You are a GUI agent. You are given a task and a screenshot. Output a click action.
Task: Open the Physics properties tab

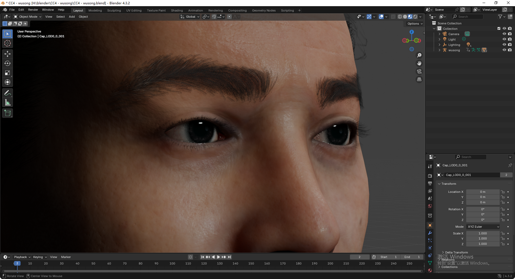tap(430, 248)
